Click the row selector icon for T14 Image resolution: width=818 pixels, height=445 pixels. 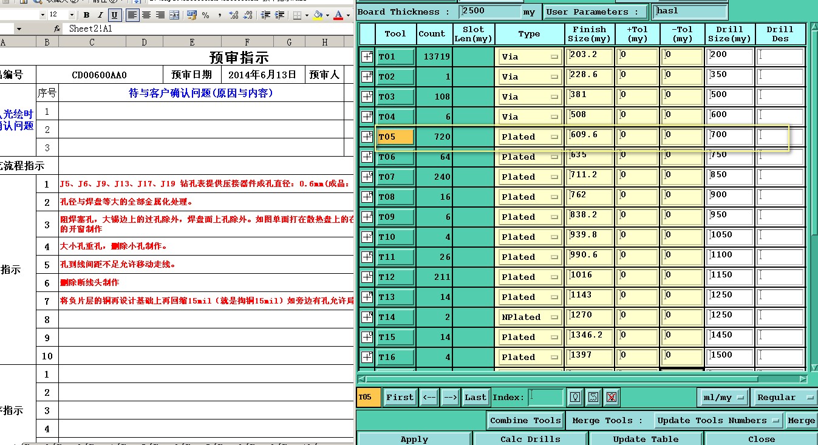tap(367, 317)
